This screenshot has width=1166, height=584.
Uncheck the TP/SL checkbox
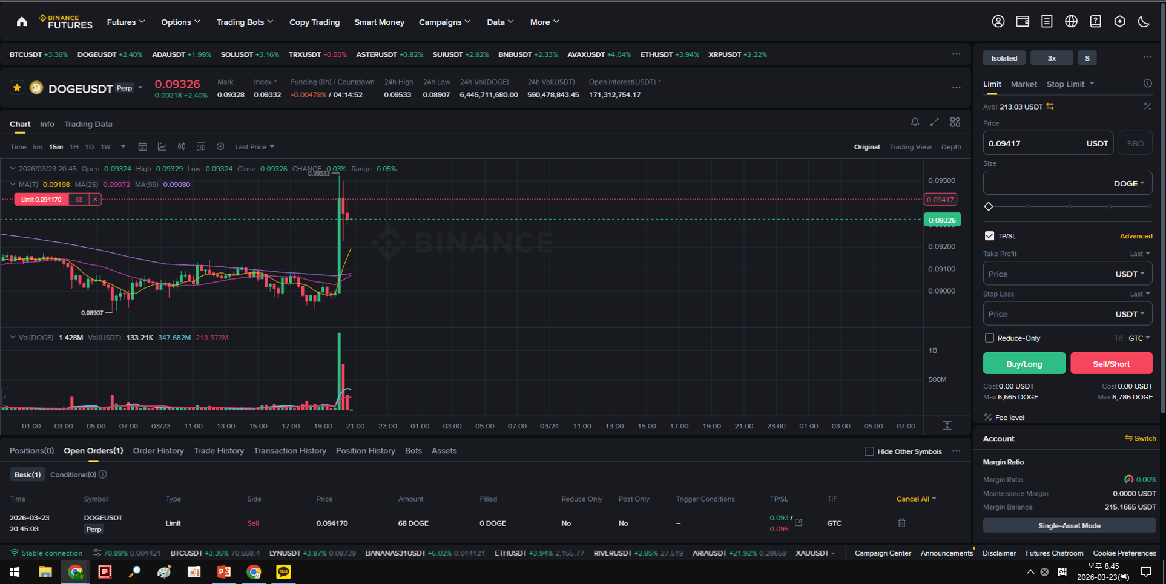(989, 236)
